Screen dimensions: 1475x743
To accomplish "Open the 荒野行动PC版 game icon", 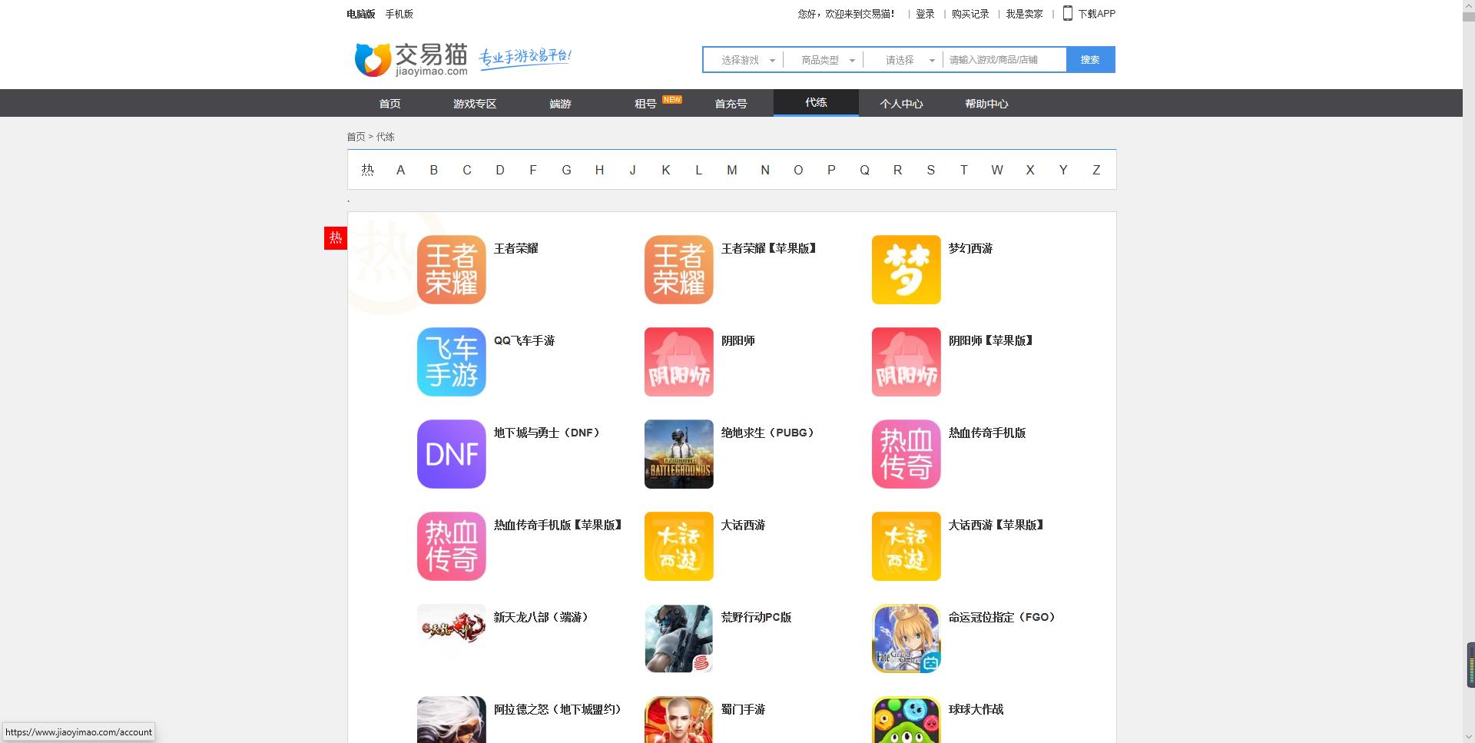I will [x=679, y=639].
